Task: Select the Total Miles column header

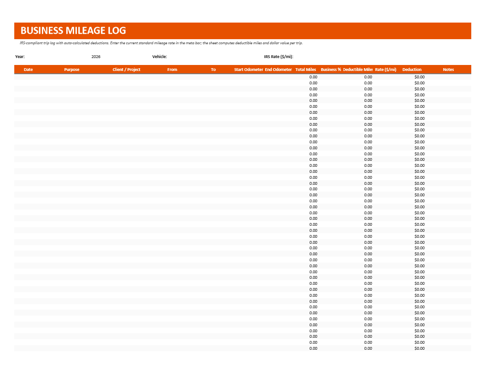Action: tap(306, 70)
